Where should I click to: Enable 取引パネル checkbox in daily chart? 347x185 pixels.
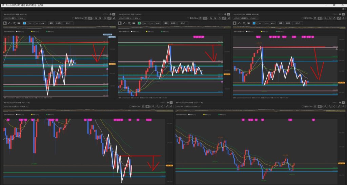pyautogui.click(x=188, y=18)
